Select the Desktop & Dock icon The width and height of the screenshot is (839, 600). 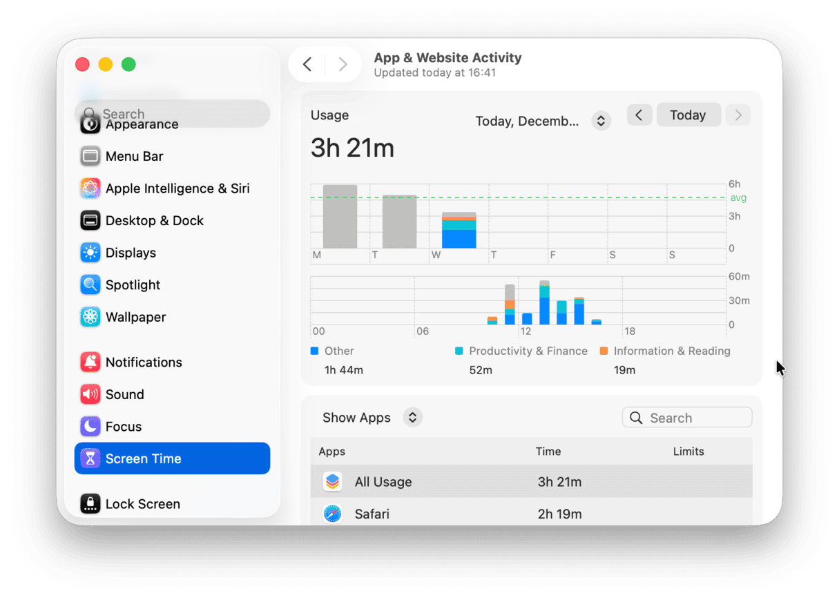[90, 221]
